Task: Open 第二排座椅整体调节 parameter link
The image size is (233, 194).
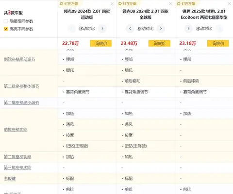Action: tap(21, 86)
